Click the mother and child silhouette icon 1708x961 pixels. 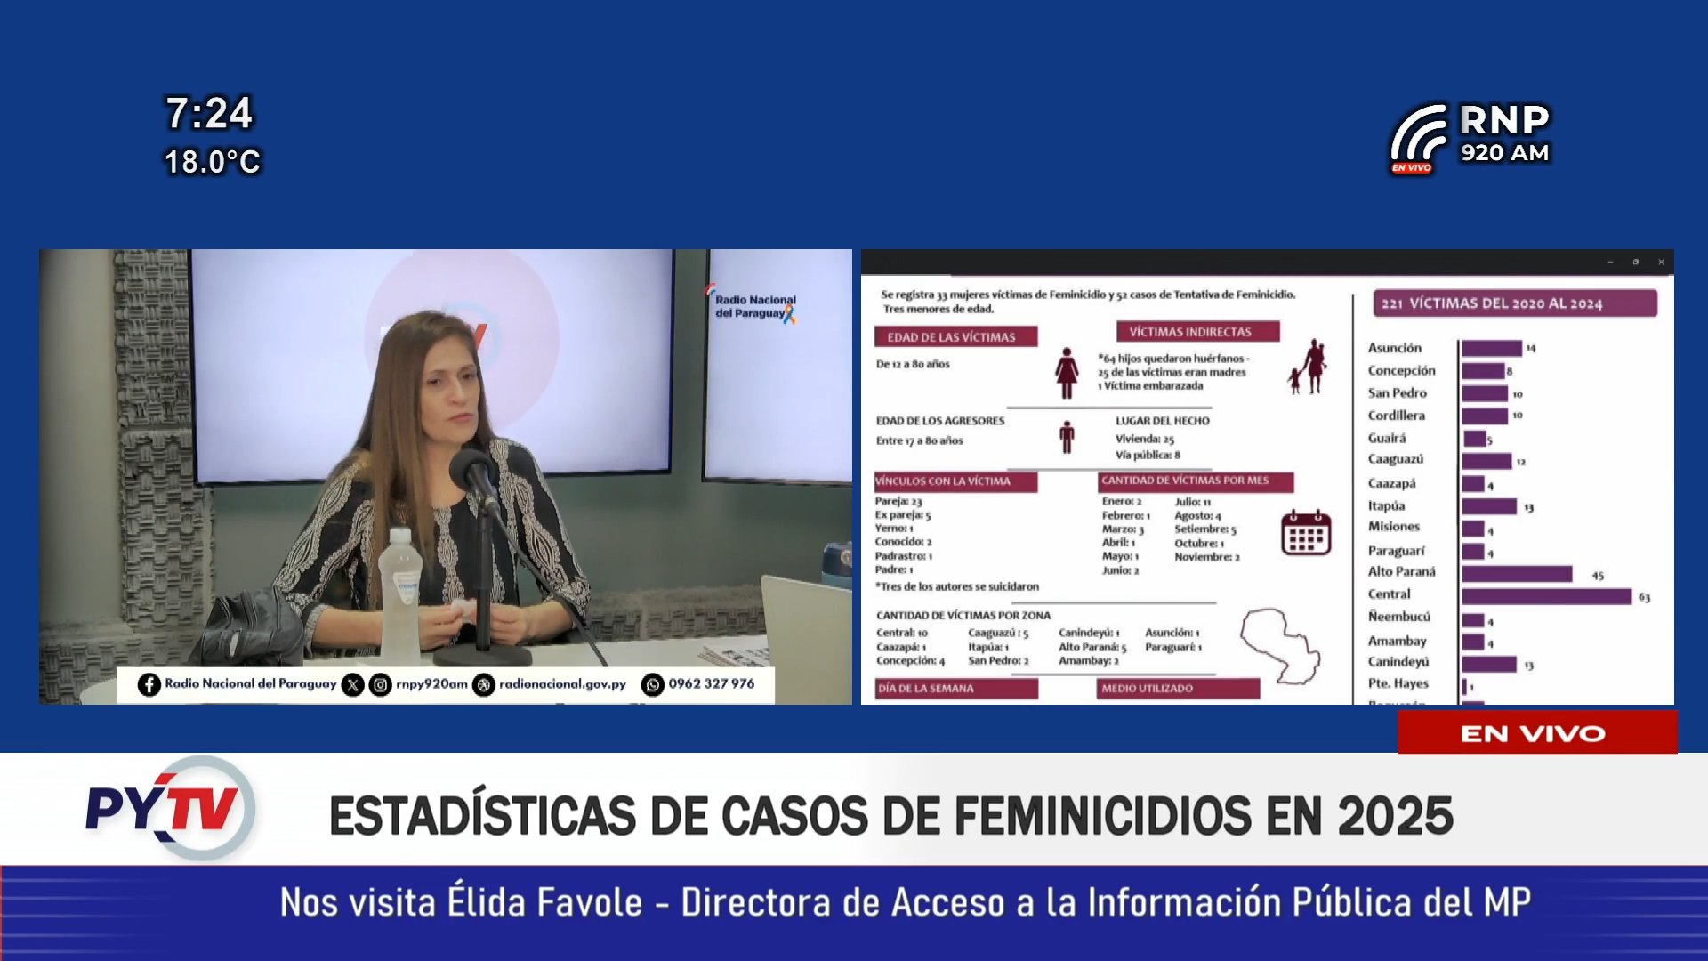(1309, 367)
